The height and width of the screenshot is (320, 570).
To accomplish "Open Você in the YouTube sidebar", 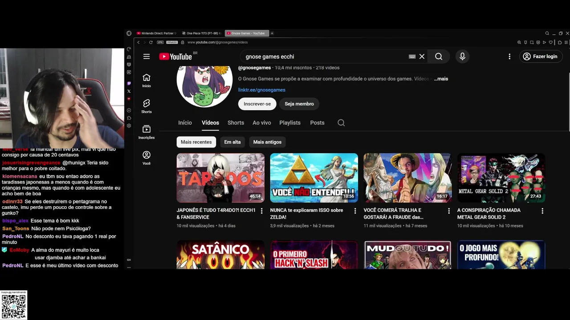I will (147, 158).
